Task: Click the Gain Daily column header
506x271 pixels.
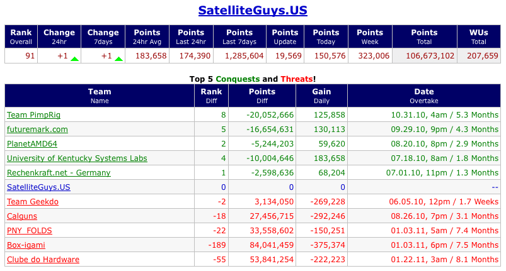Action: [321, 96]
